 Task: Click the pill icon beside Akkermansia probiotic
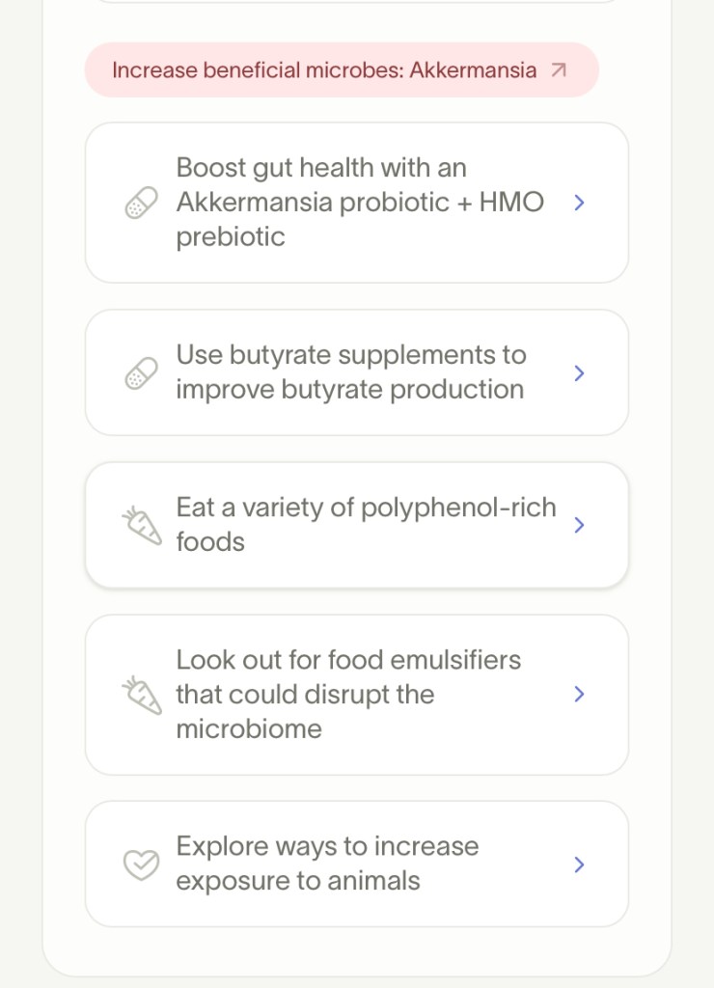(x=141, y=203)
